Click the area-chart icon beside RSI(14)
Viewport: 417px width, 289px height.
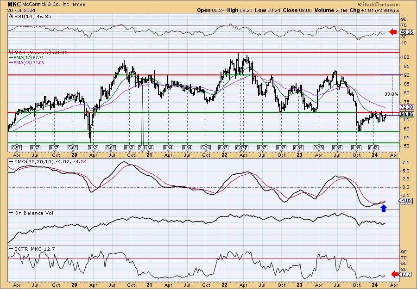[x=11, y=16]
